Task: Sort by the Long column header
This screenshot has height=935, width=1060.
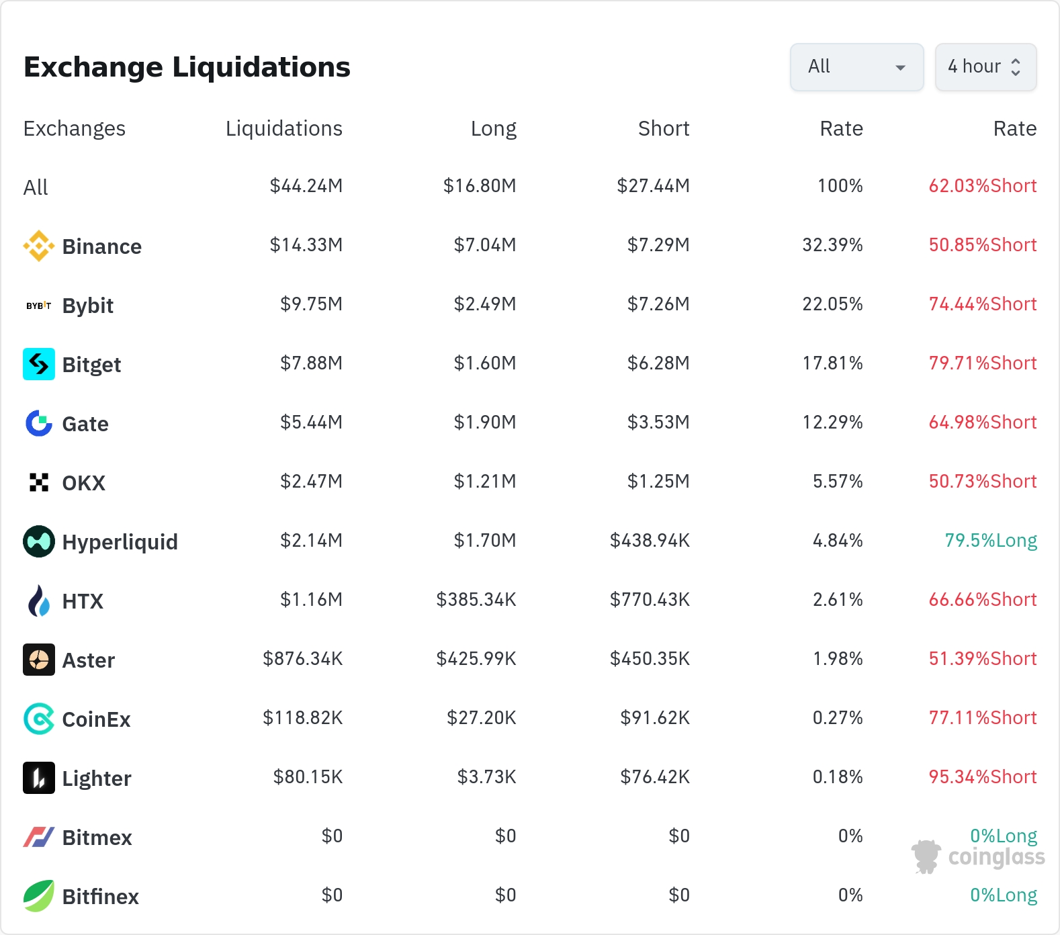Action: point(493,128)
